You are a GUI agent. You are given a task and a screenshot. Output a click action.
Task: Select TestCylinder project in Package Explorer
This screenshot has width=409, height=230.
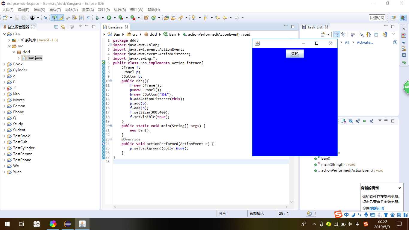point(24,148)
